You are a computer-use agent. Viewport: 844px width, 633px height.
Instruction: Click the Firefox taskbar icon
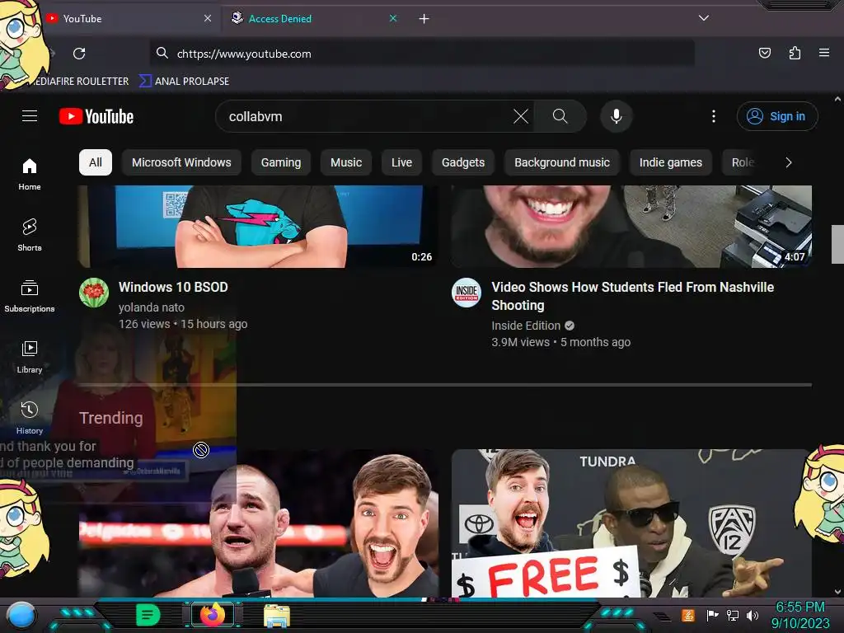tap(213, 615)
